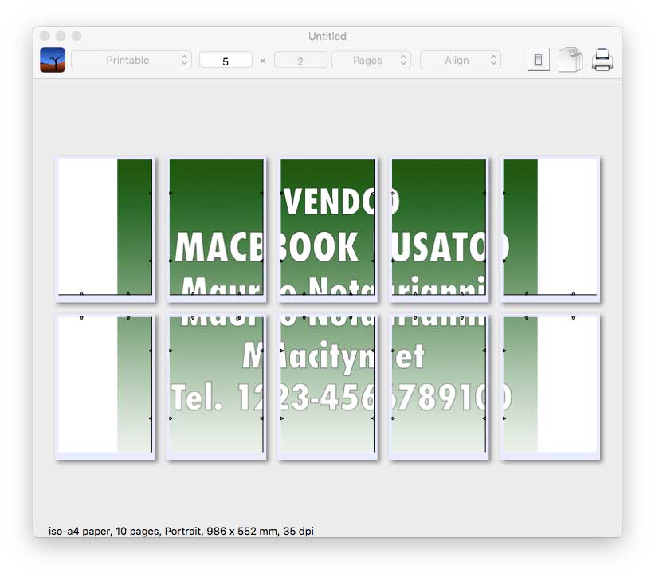Image resolution: width=655 pixels, height=577 pixels.
Task: Select the bottom-right page tile
Action: point(550,387)
